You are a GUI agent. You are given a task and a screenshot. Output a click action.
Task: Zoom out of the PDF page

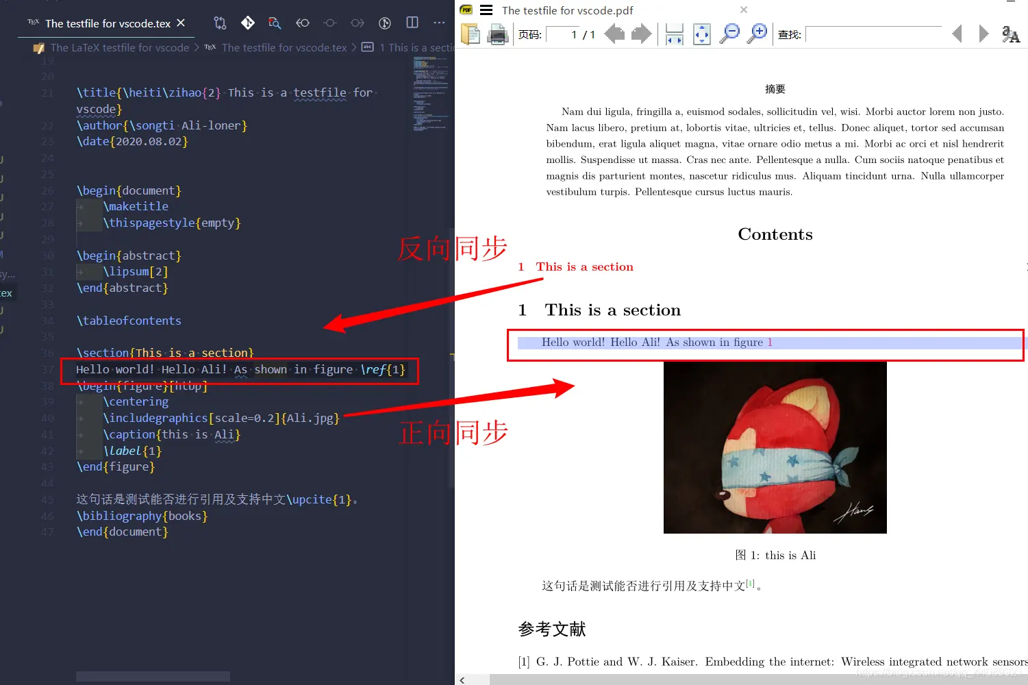coord(730,34)
